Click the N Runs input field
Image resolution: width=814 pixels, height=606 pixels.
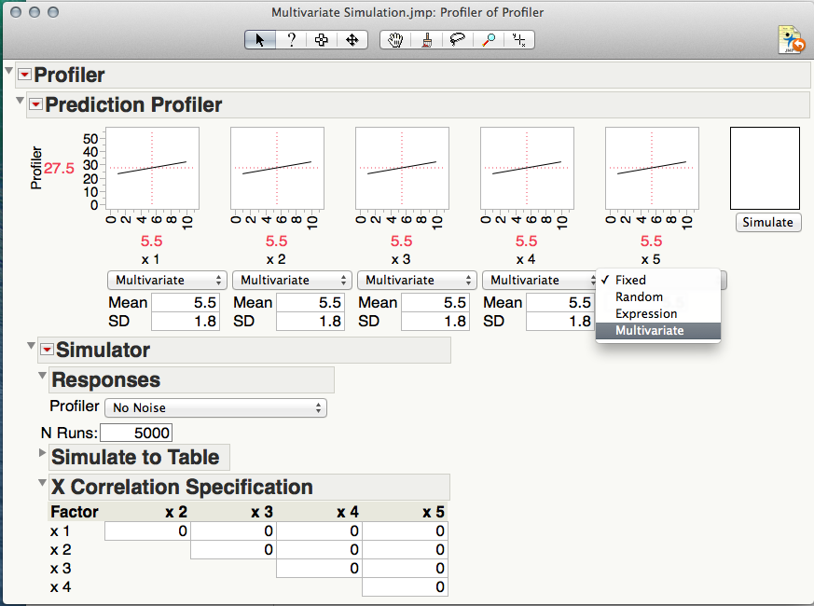136,433
